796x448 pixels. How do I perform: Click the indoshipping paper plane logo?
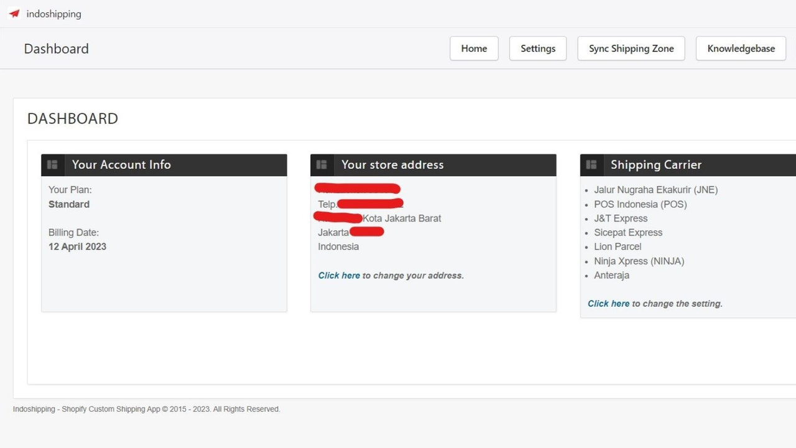point(14,14)
